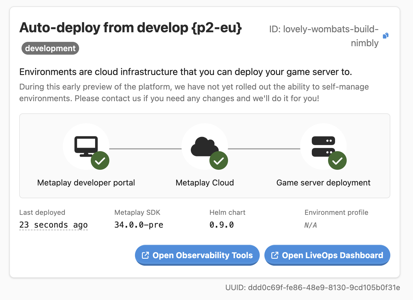Image resolution: width=413 pixels, height=300 pixels.
Task: Open Observability Tools
Action: (197, 255)
